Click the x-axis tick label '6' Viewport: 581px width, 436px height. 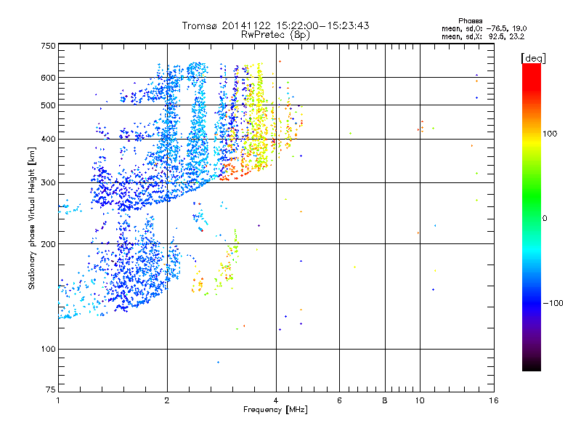[x=339, y=400]
